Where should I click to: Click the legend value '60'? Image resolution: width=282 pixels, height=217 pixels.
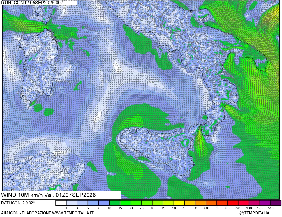click(206, 208)
